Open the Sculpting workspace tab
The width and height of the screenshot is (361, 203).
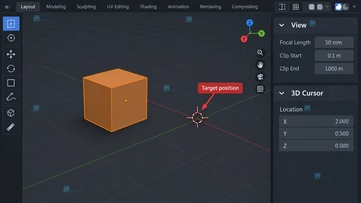tap(86, 7)
